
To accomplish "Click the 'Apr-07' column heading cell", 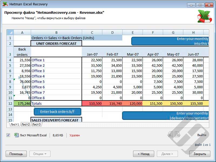I will tap(153, 52).
